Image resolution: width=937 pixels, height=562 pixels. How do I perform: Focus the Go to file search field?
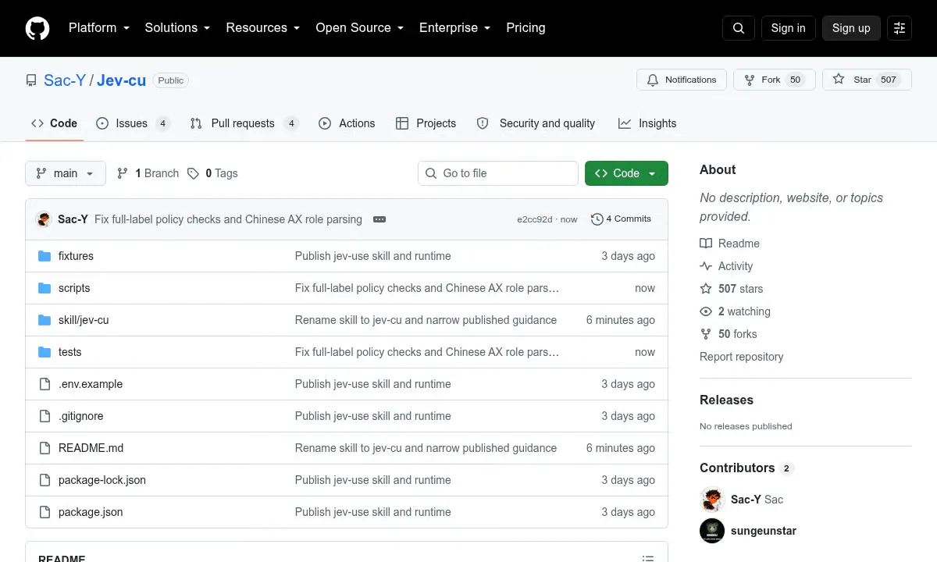coord(498,173)
